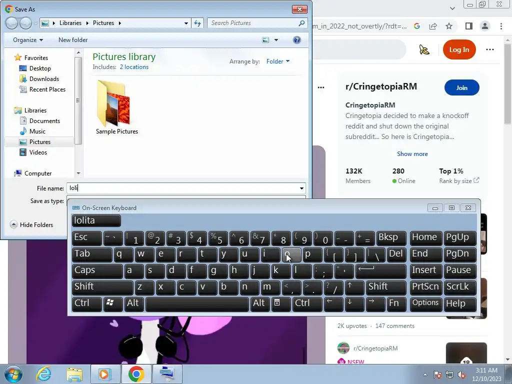This screenshot has height=384, width=512.
Task: Open Chrome profile avatar icon
Action: click(485, 26)
